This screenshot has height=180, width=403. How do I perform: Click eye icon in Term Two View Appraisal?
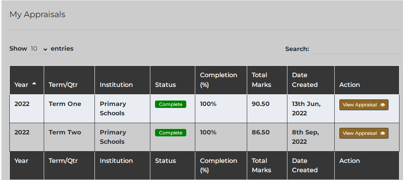383,133
